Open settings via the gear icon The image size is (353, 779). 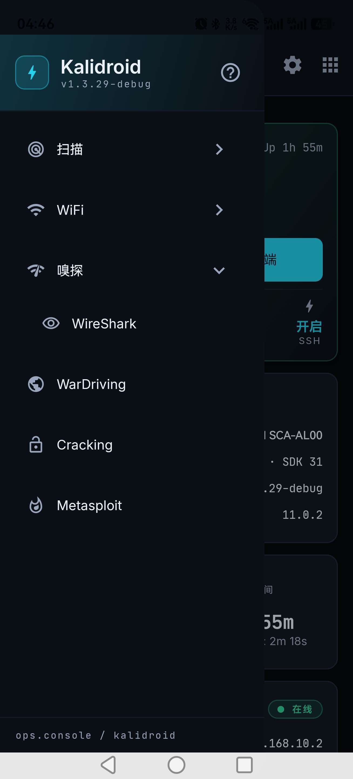(x=292, y=65)
